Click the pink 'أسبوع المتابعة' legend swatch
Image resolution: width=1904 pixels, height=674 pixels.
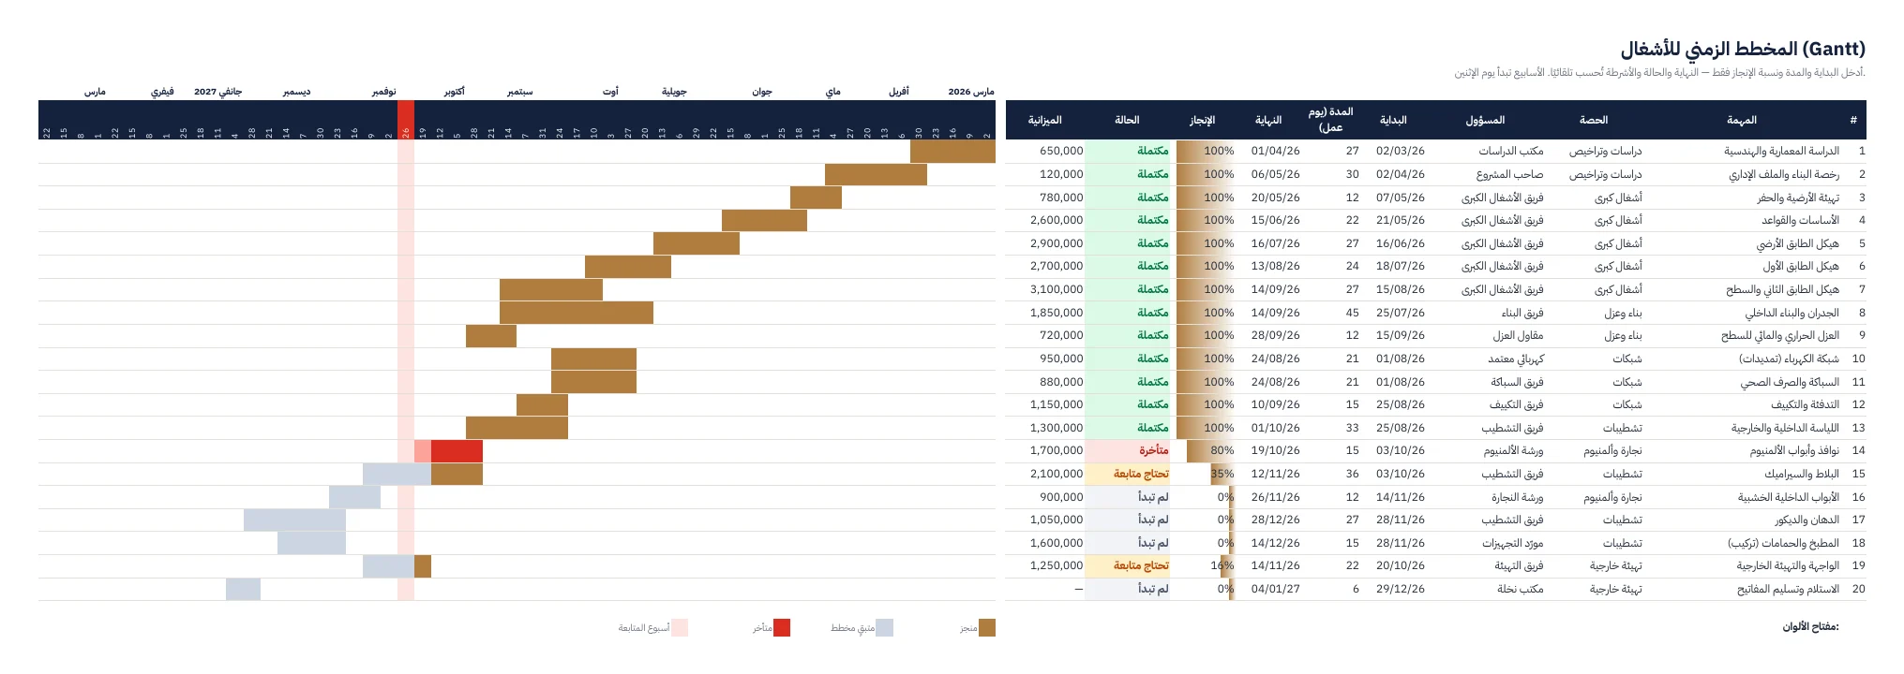[680, 627]
